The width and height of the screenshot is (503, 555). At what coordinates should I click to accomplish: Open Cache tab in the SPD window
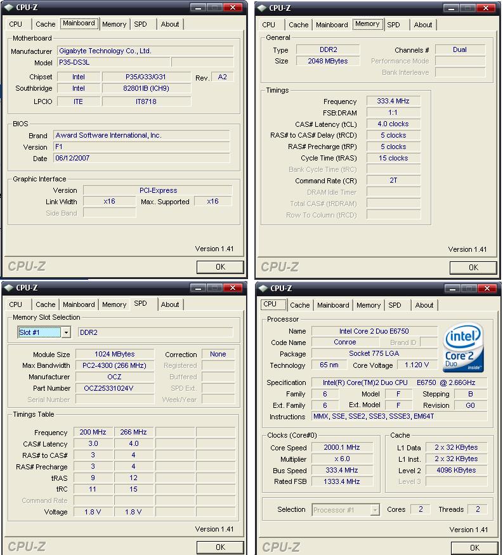(x=45, y=304)
